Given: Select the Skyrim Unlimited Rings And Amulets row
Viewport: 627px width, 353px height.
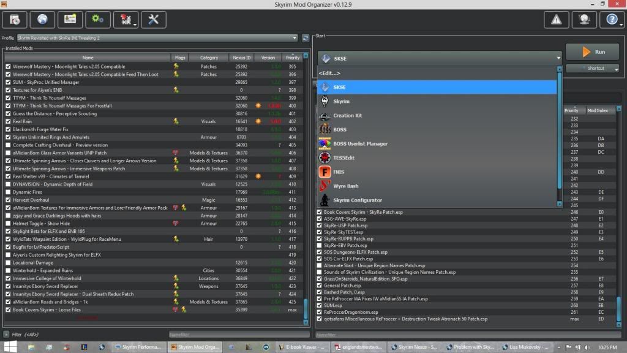Looking at the screenshot, I should [x=154, y=137].
